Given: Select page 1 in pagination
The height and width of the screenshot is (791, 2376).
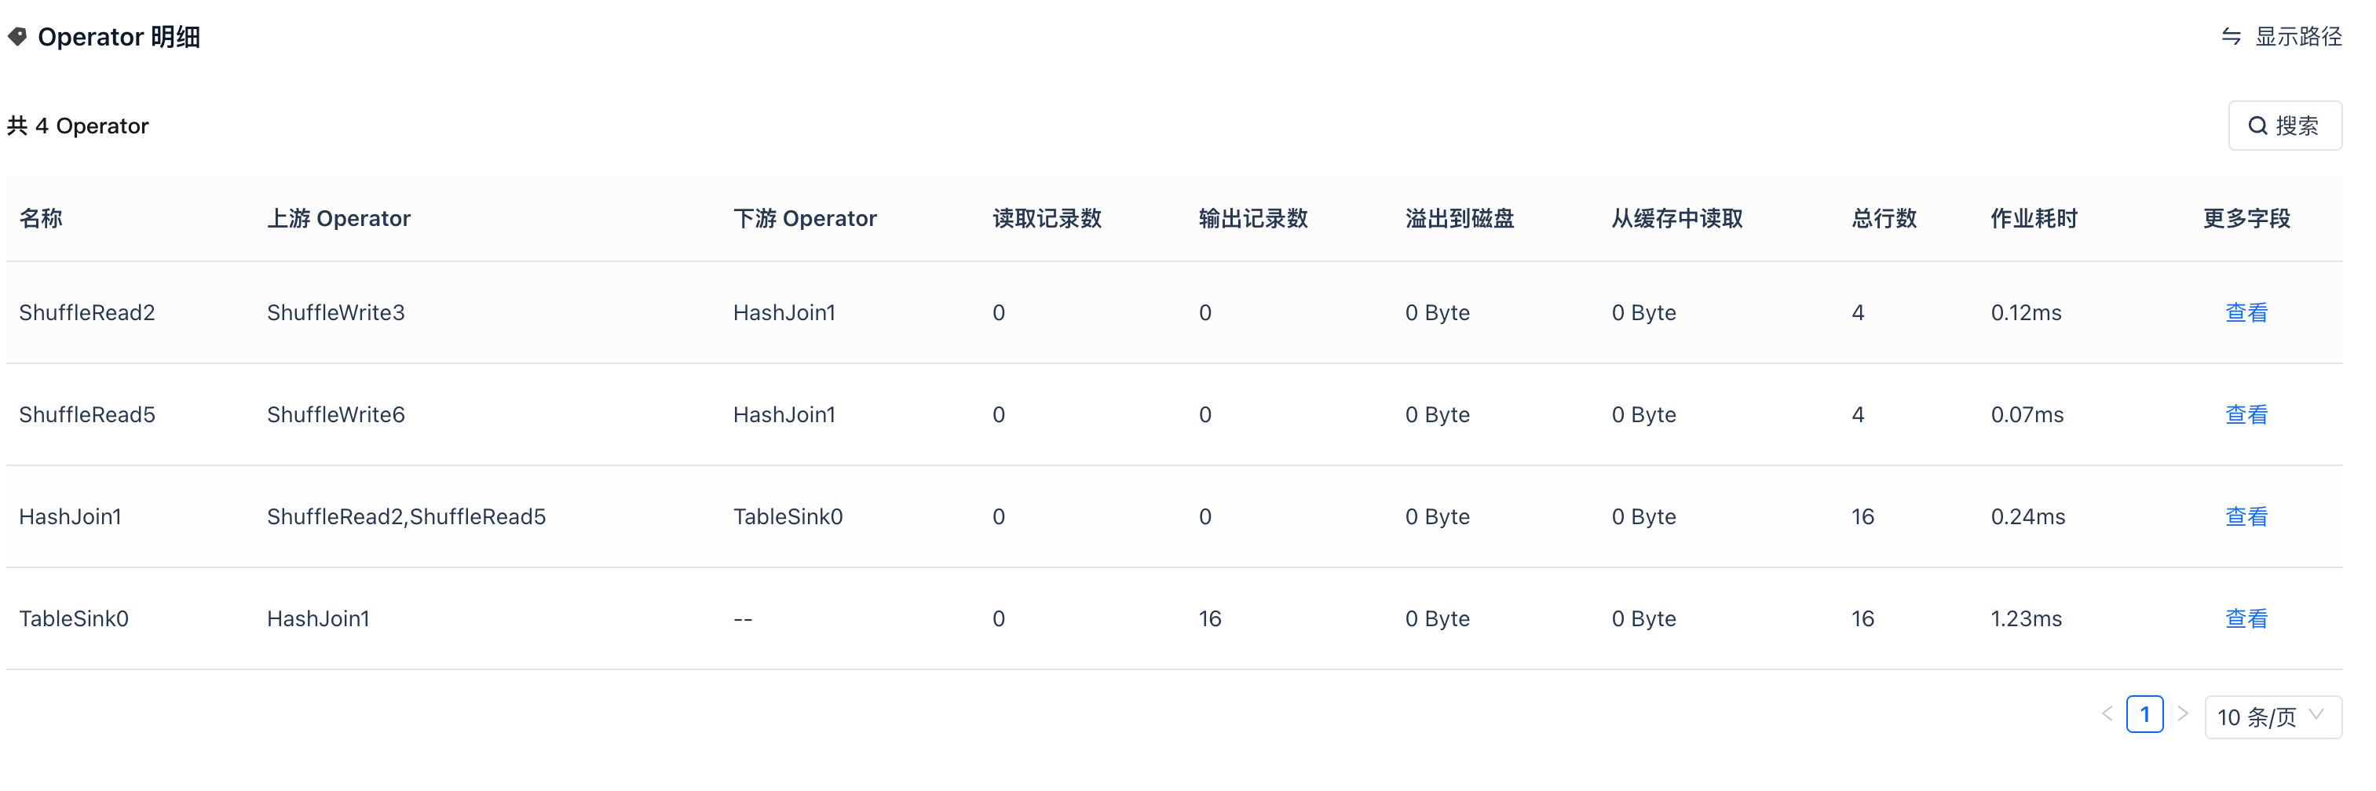Looking at the screenshot, I should point(2144,714).
